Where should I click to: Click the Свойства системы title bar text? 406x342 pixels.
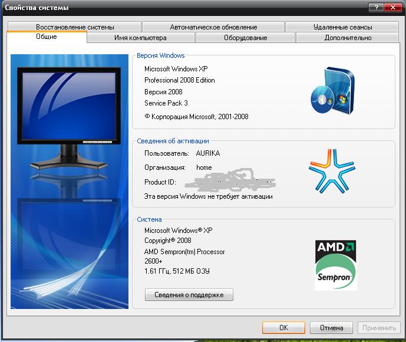(37, 8)
